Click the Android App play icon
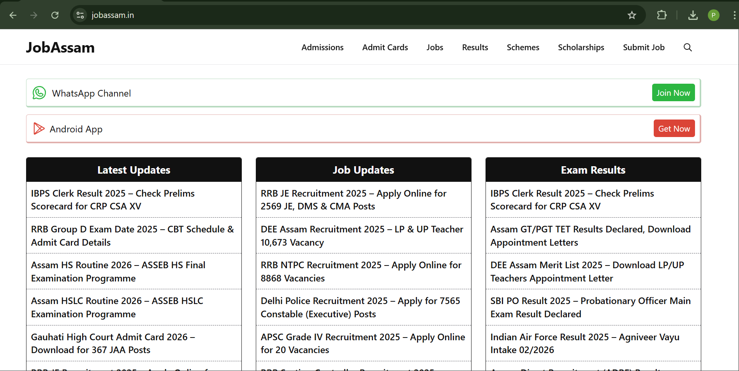Image resolution: width=739 pixels, height=371 pixels. (39, 128)
